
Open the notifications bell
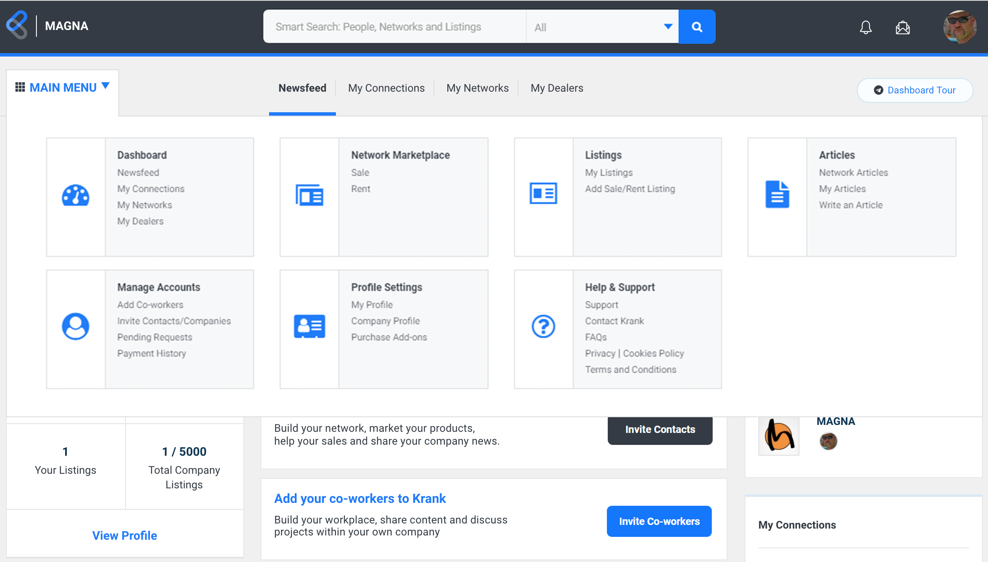coord(865,27)
